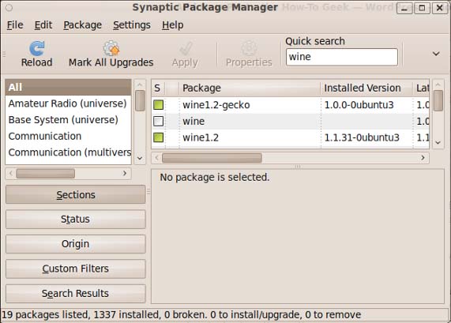The image size is (451, 323).
Task: Click the Search Results button
Action: tap(76, 293)
